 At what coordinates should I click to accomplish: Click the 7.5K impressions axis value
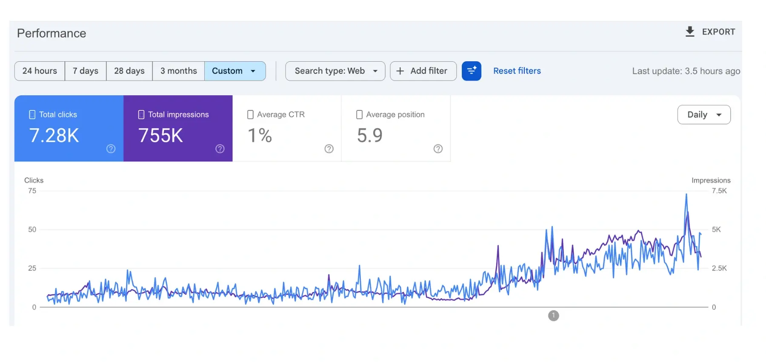719,191
